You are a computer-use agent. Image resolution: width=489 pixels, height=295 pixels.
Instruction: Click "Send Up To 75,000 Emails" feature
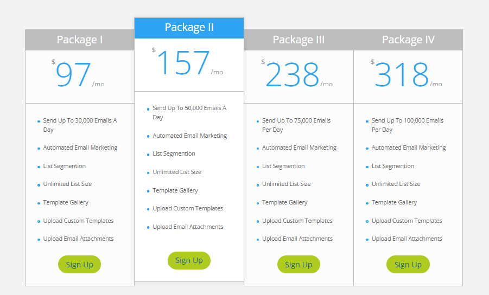tap(296, 125)
